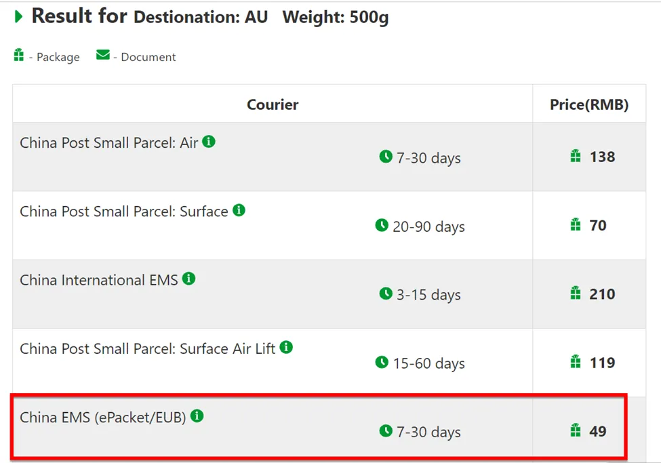Click info icon for China International EMS
Viewport: 661px width, 463px height.
click(x=189, y=279)
